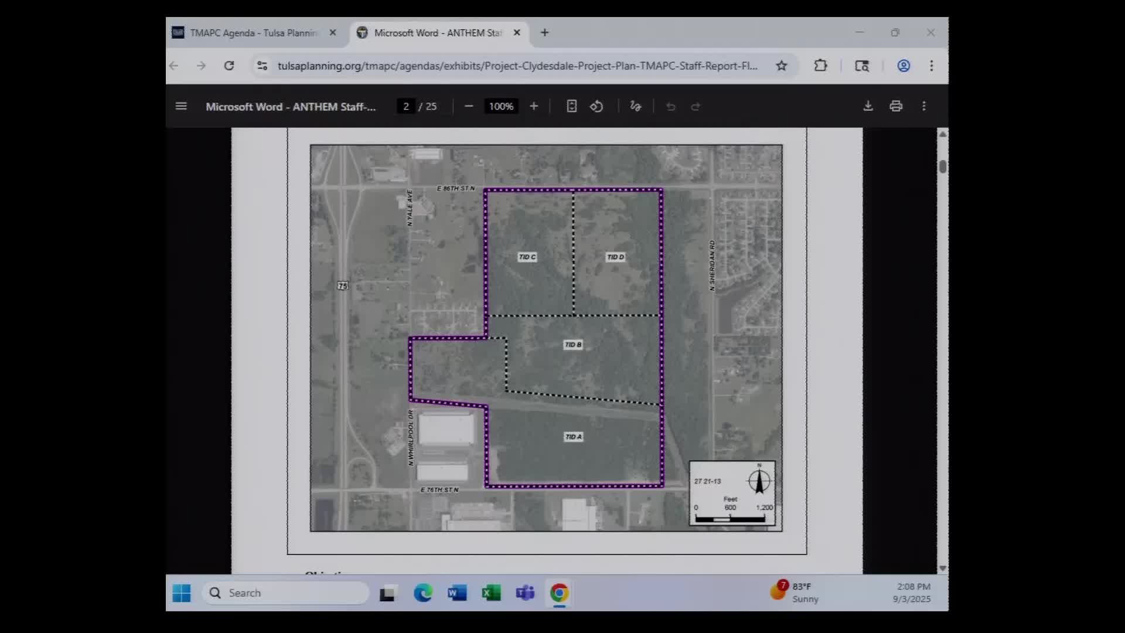This screenshot has width=1125, height=633.
Task: Click the N SHERIDAN RD label
Action: [x=712, y=266]
